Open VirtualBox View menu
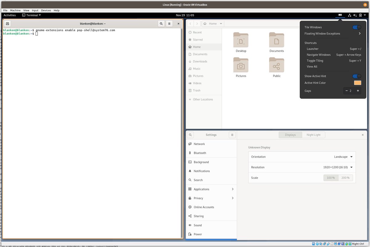Viewport: 370px width, 247px height. click(26, 10)
